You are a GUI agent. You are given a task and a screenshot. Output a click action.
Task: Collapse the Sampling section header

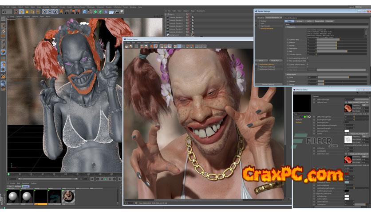click(292, 27)
